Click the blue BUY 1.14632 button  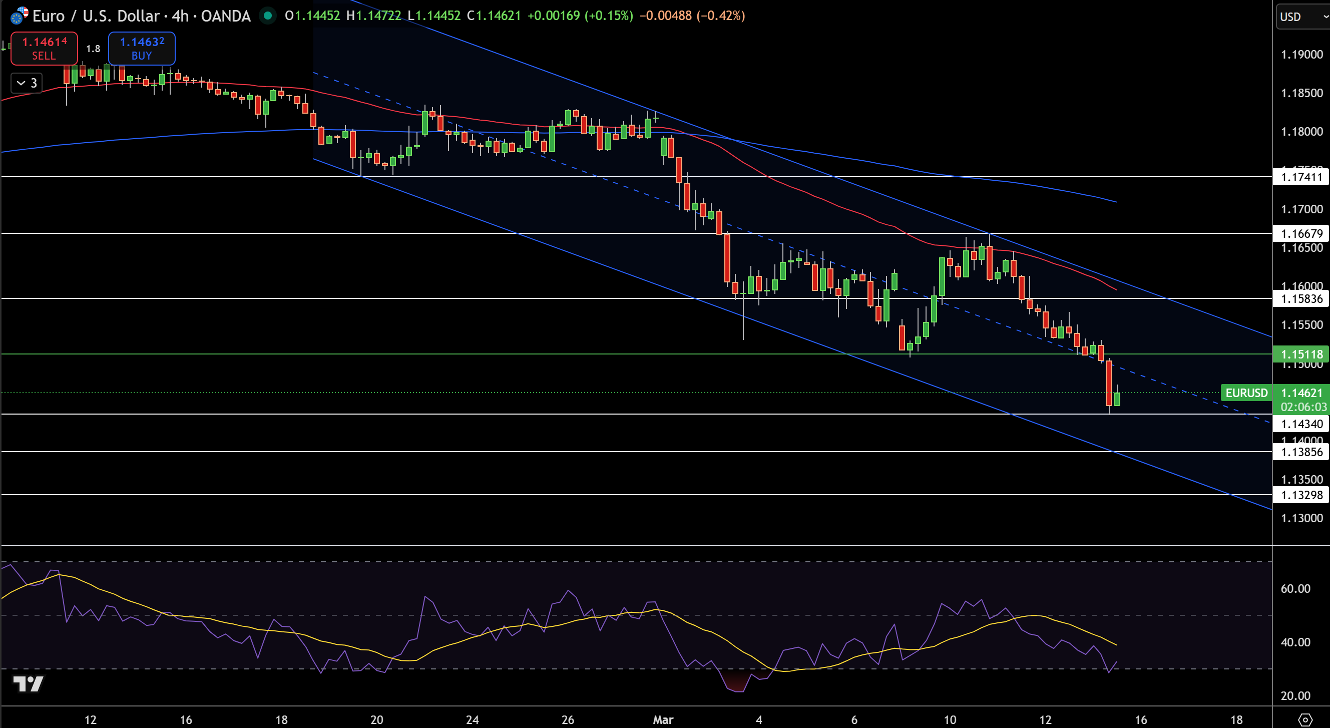[x=142, y=49]
